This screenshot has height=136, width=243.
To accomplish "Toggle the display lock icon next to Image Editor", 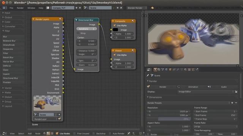I will [x=236, y=91].
